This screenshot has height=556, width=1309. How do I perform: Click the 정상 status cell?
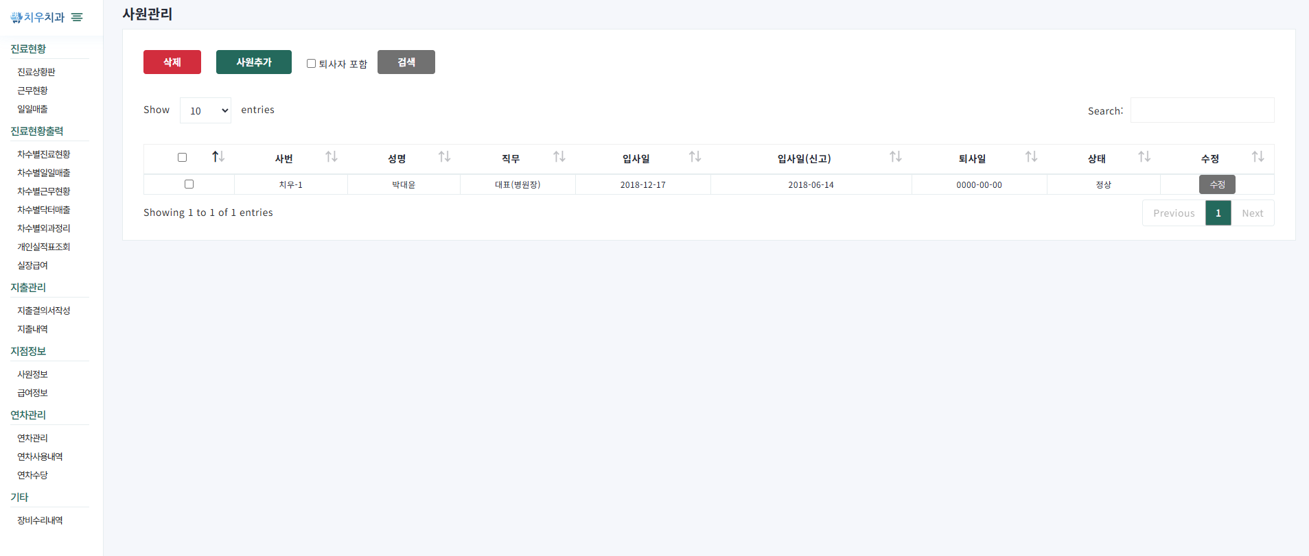coord(1104,185)
